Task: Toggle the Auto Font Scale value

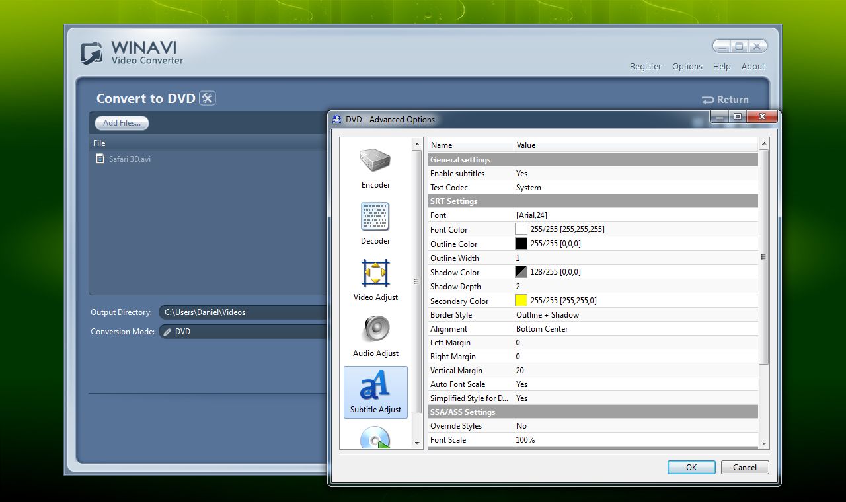Action: (x=636, y=384)
